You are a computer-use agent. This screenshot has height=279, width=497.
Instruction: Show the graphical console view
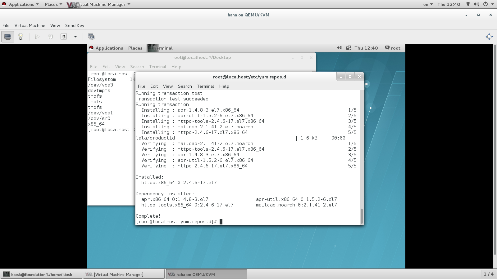(8, 37)
